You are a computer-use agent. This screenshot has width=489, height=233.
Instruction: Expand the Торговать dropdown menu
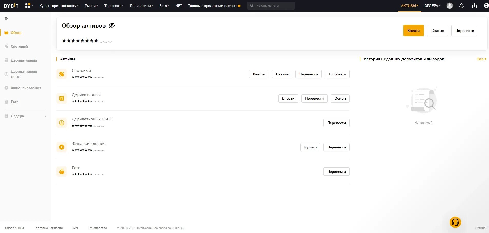pos(114,6)
